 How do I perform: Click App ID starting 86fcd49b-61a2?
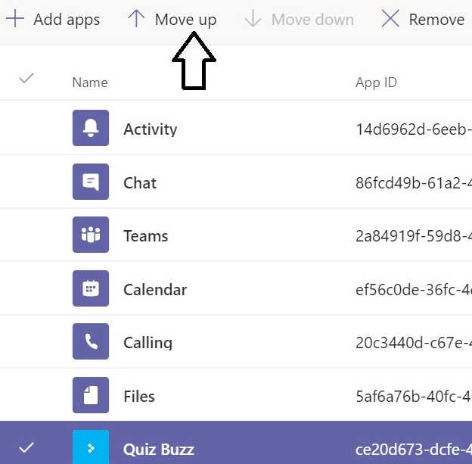[414, 183]
